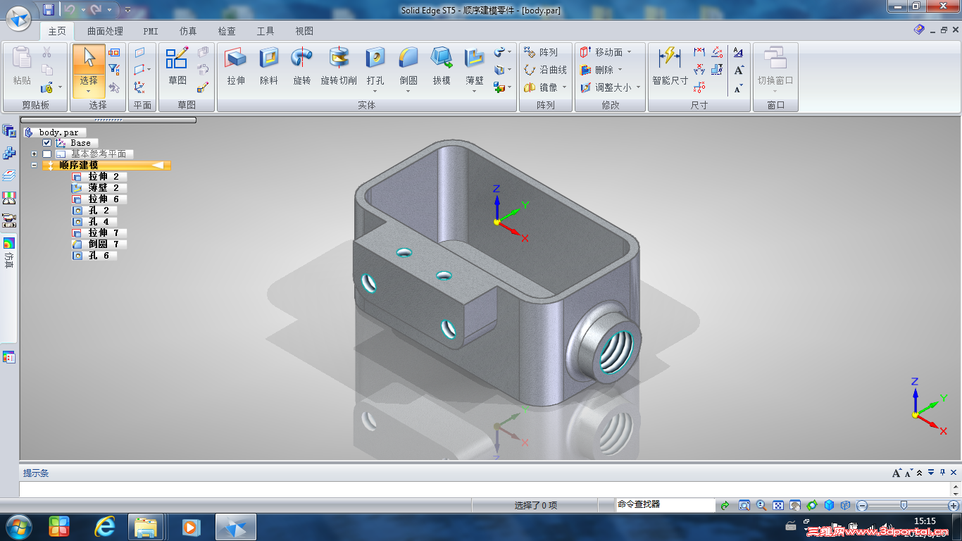This screenshot has width=962, height=541.
Task: Open the 调整大小 dropdown arrow
Action: coord(638,87)
